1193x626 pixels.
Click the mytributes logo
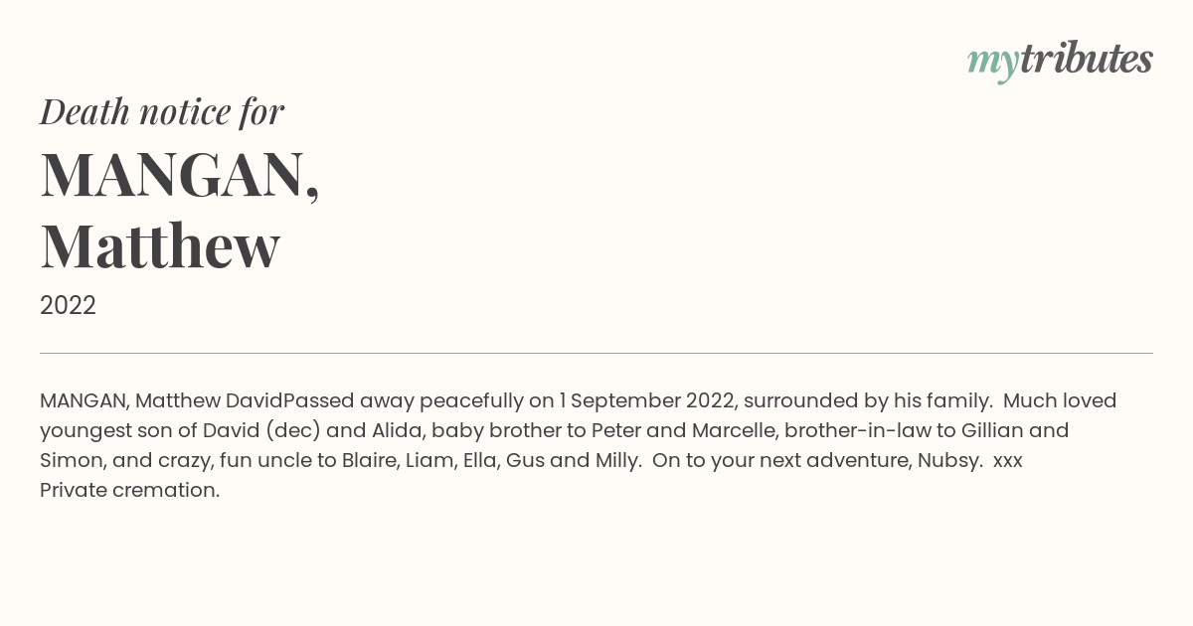click(1060, 62)
